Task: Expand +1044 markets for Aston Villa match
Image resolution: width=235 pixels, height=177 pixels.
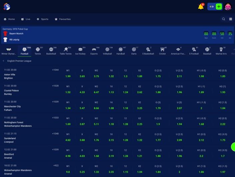Action: pyautogui.click(x=55, y=70)
